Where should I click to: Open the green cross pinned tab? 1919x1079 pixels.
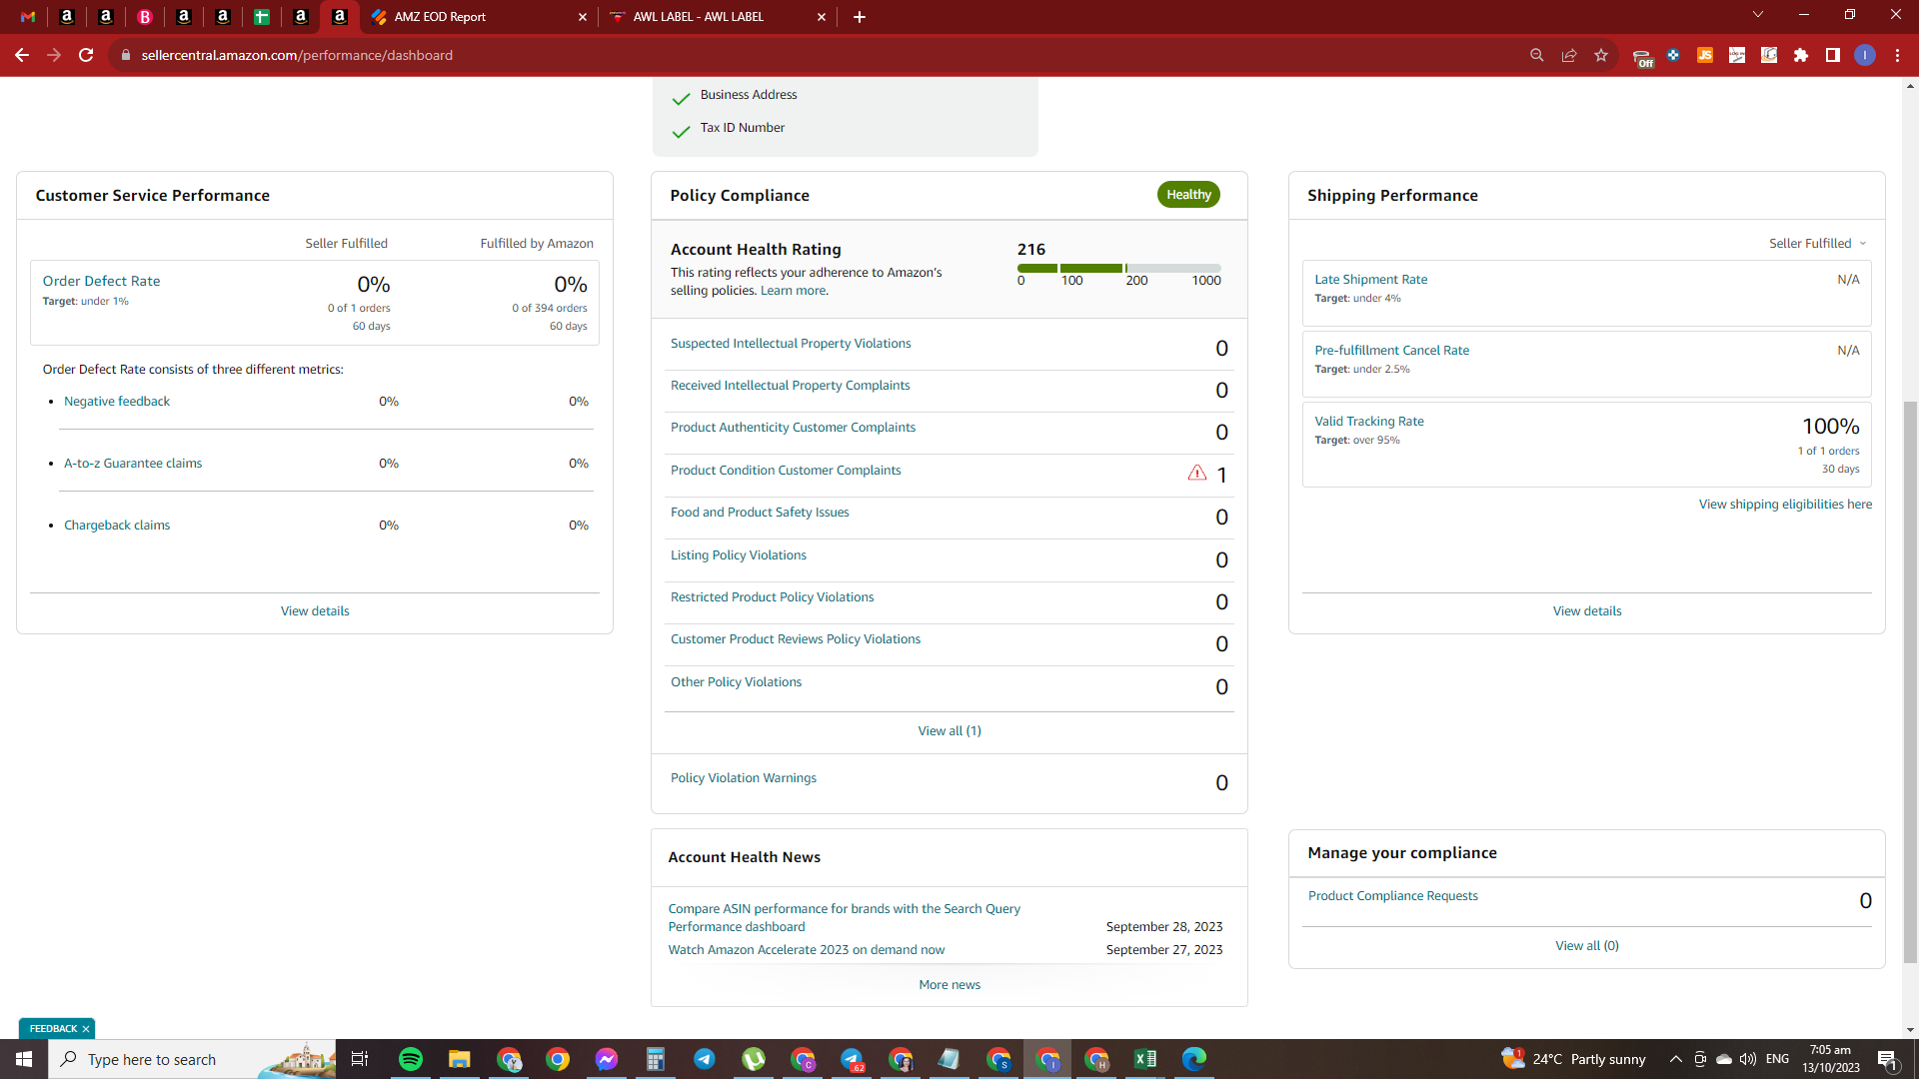pyautogui.click(x=262, y=17)
